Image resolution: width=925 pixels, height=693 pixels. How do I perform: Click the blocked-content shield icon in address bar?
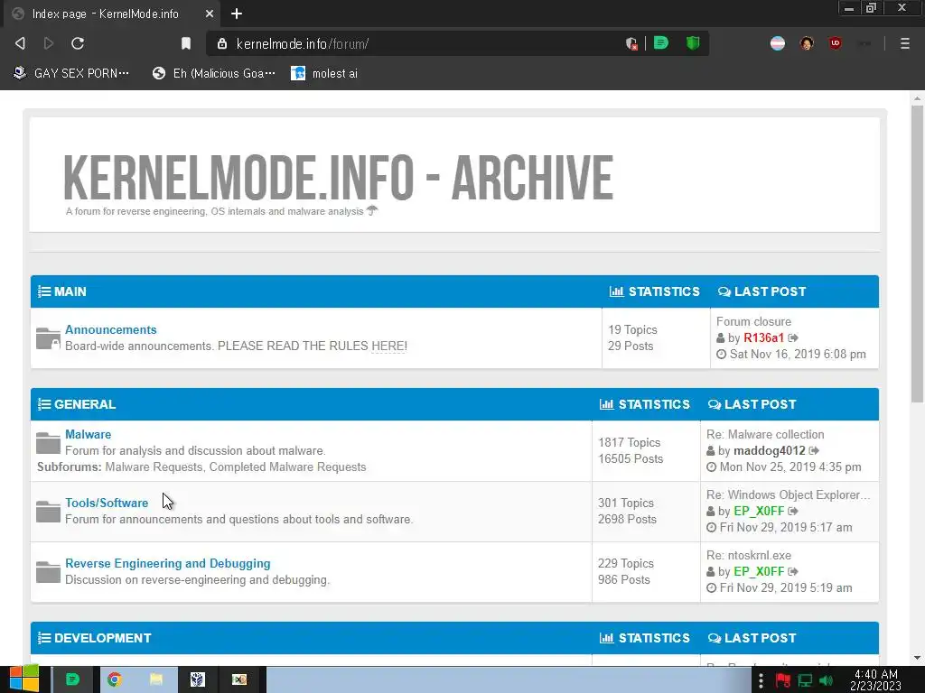click(x=631, y=43)
